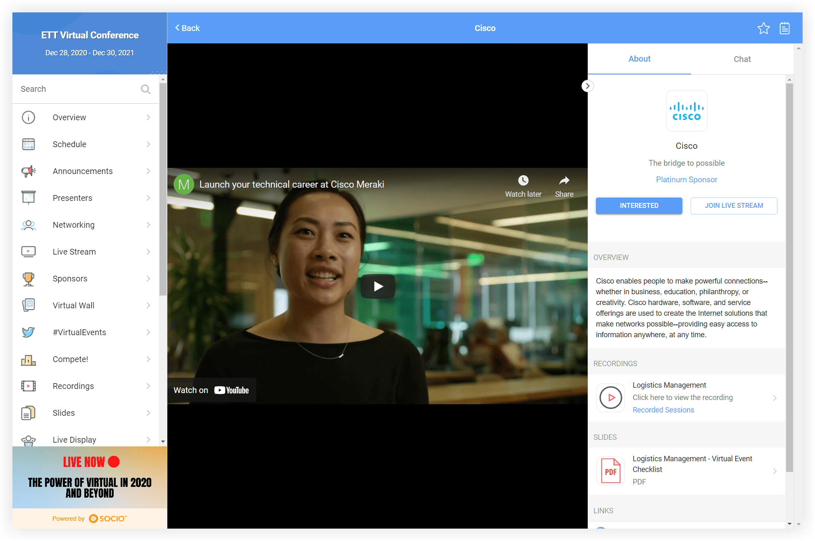Open Watch on YouTube link
Screen dimensions: 815x541
[211, 390]
